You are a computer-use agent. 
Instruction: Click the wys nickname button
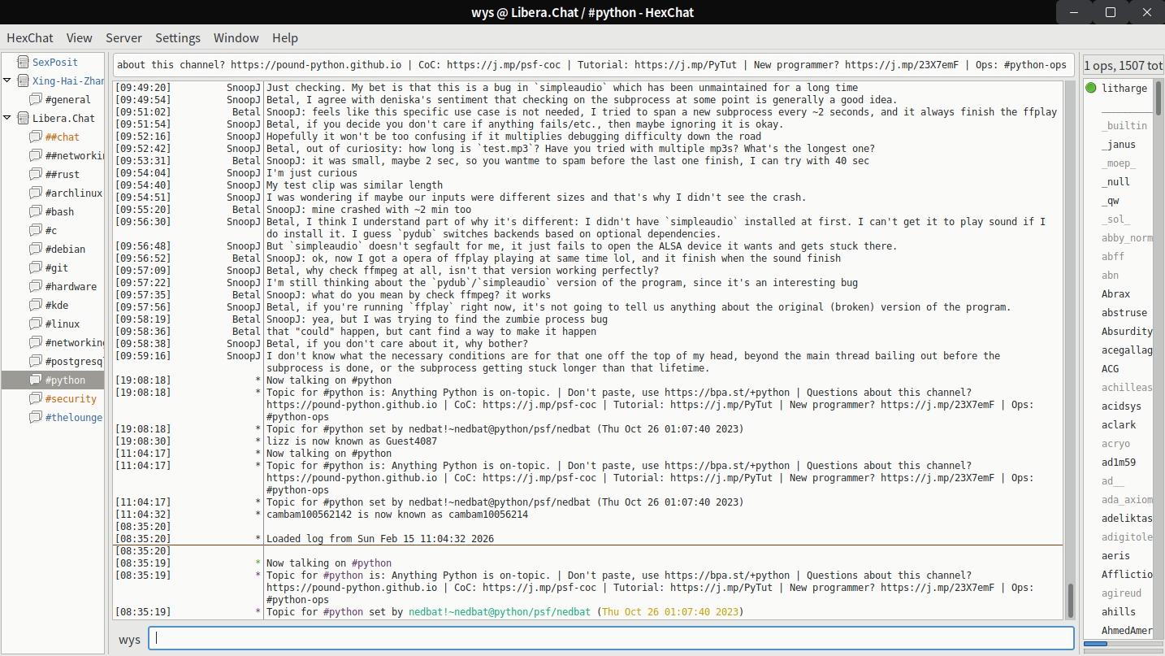point(129,639)
